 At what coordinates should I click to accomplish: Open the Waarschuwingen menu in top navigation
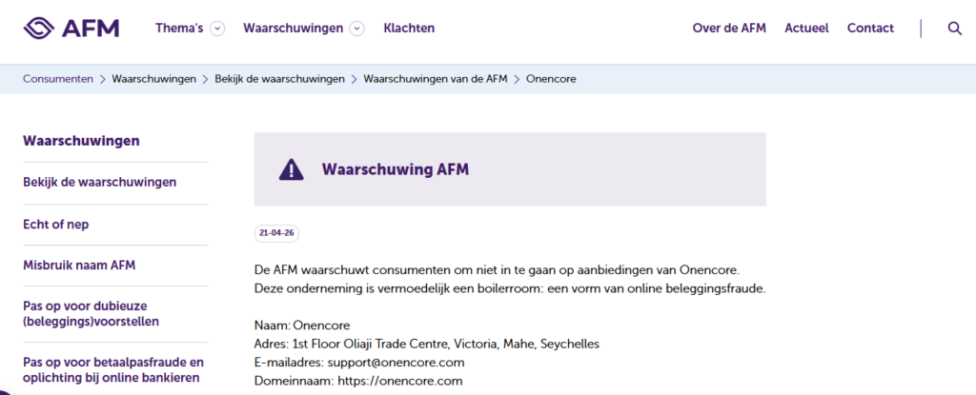(294, 28)
